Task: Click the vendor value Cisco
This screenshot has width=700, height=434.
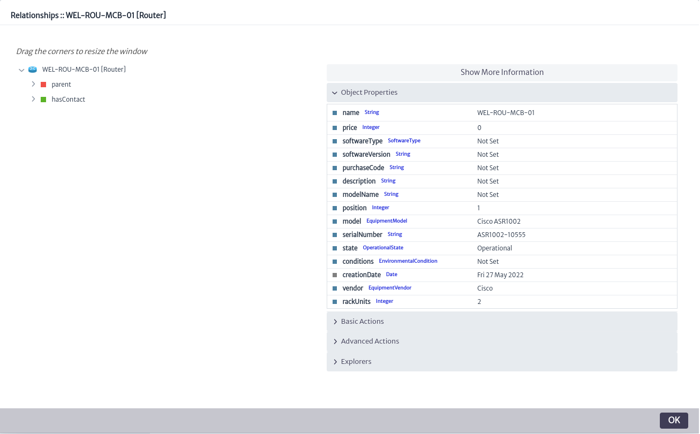Action: 485,288
